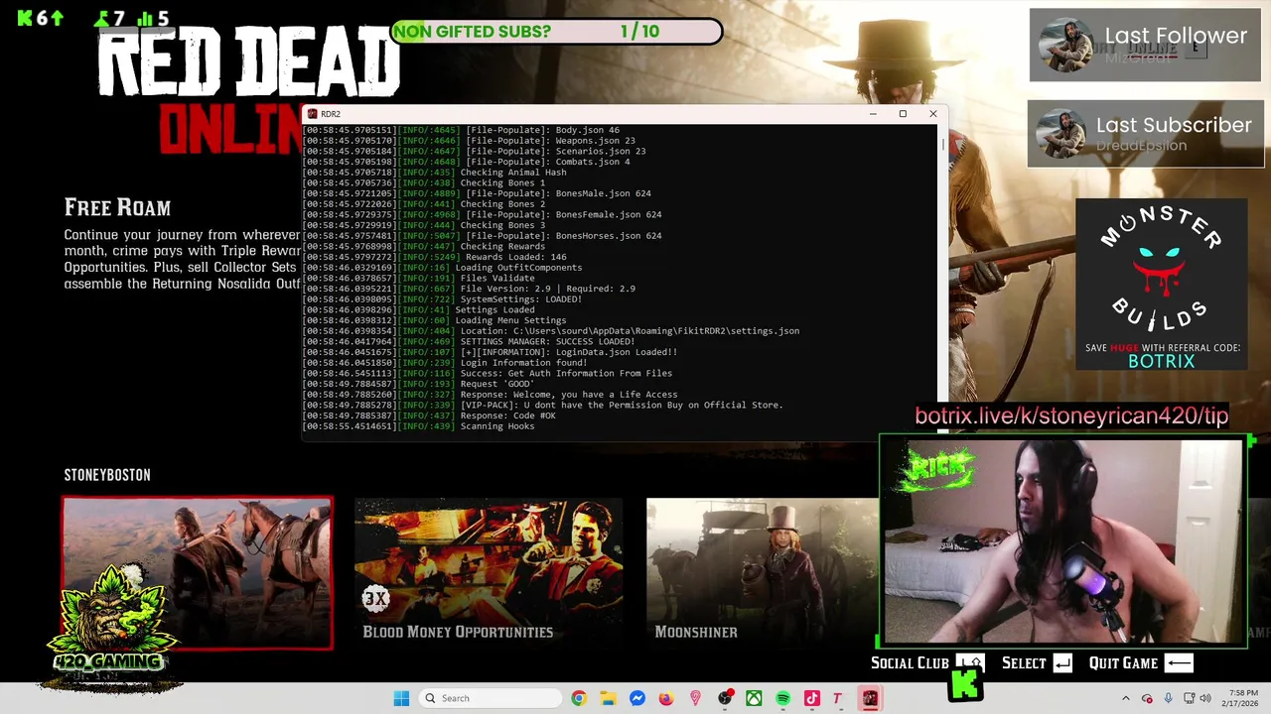Close the RDR2 console window

point(933,114)
